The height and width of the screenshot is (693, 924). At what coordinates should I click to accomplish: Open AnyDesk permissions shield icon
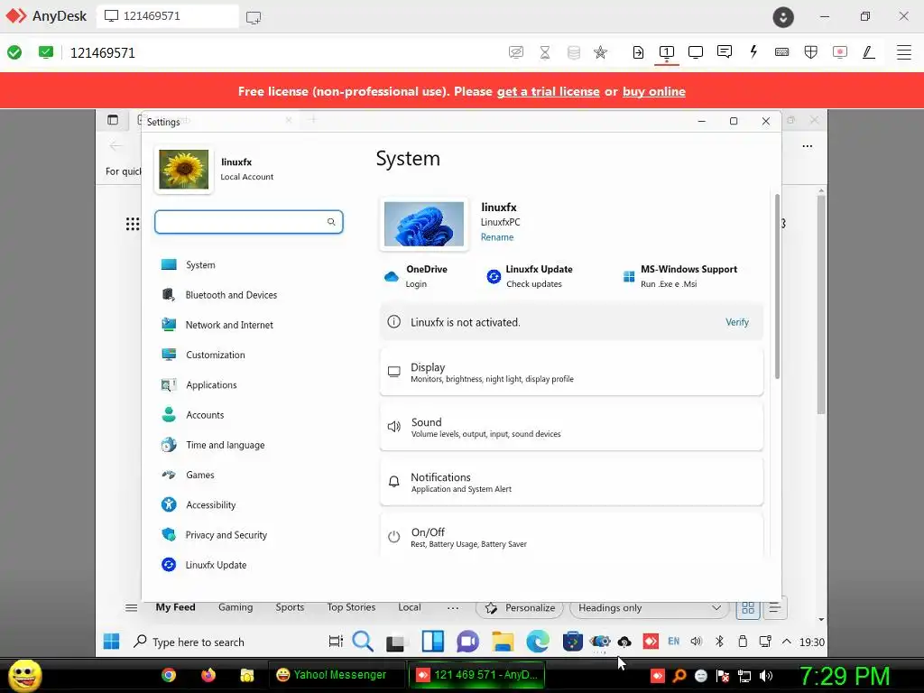click(x=811, y=51)
